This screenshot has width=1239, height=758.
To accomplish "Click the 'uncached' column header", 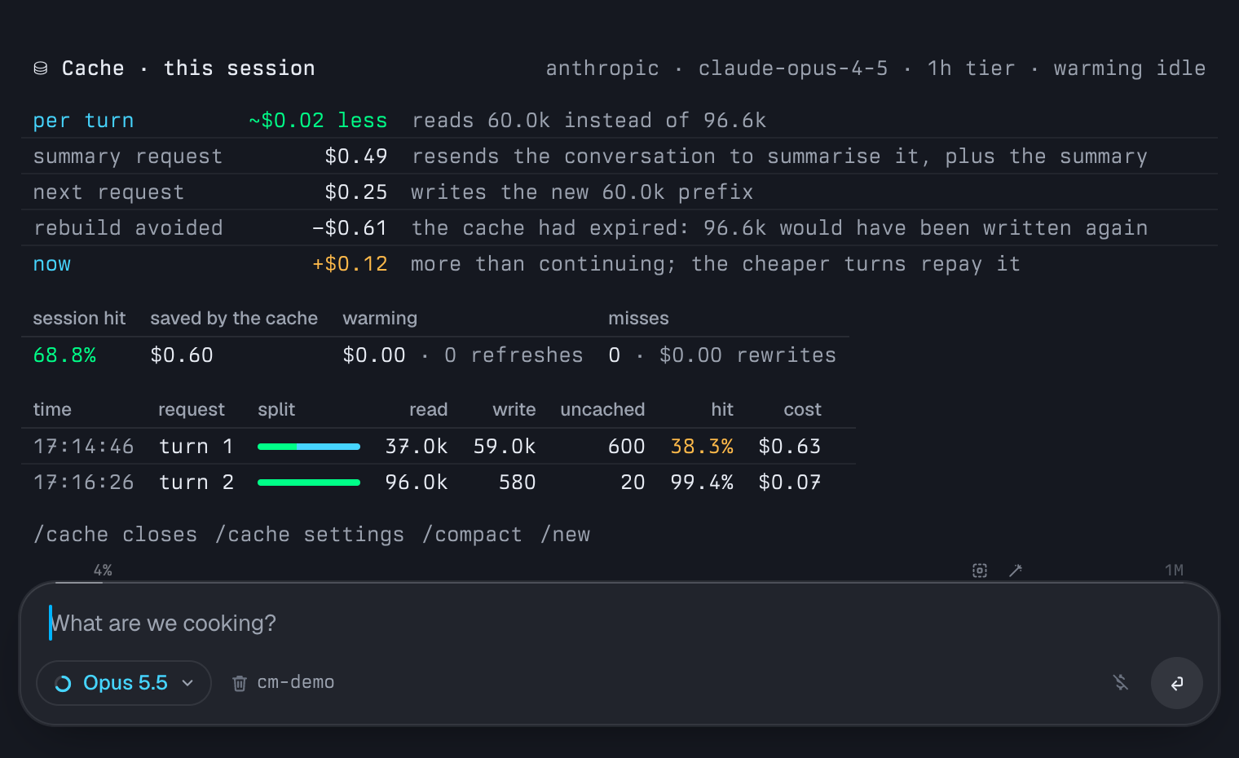I will coord(602,410).
